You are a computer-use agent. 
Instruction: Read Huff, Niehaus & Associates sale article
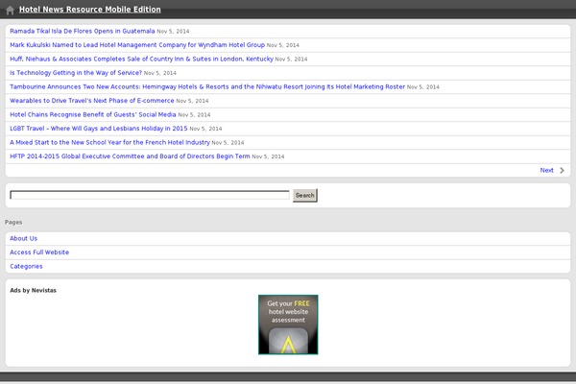(x=141, y=60)
